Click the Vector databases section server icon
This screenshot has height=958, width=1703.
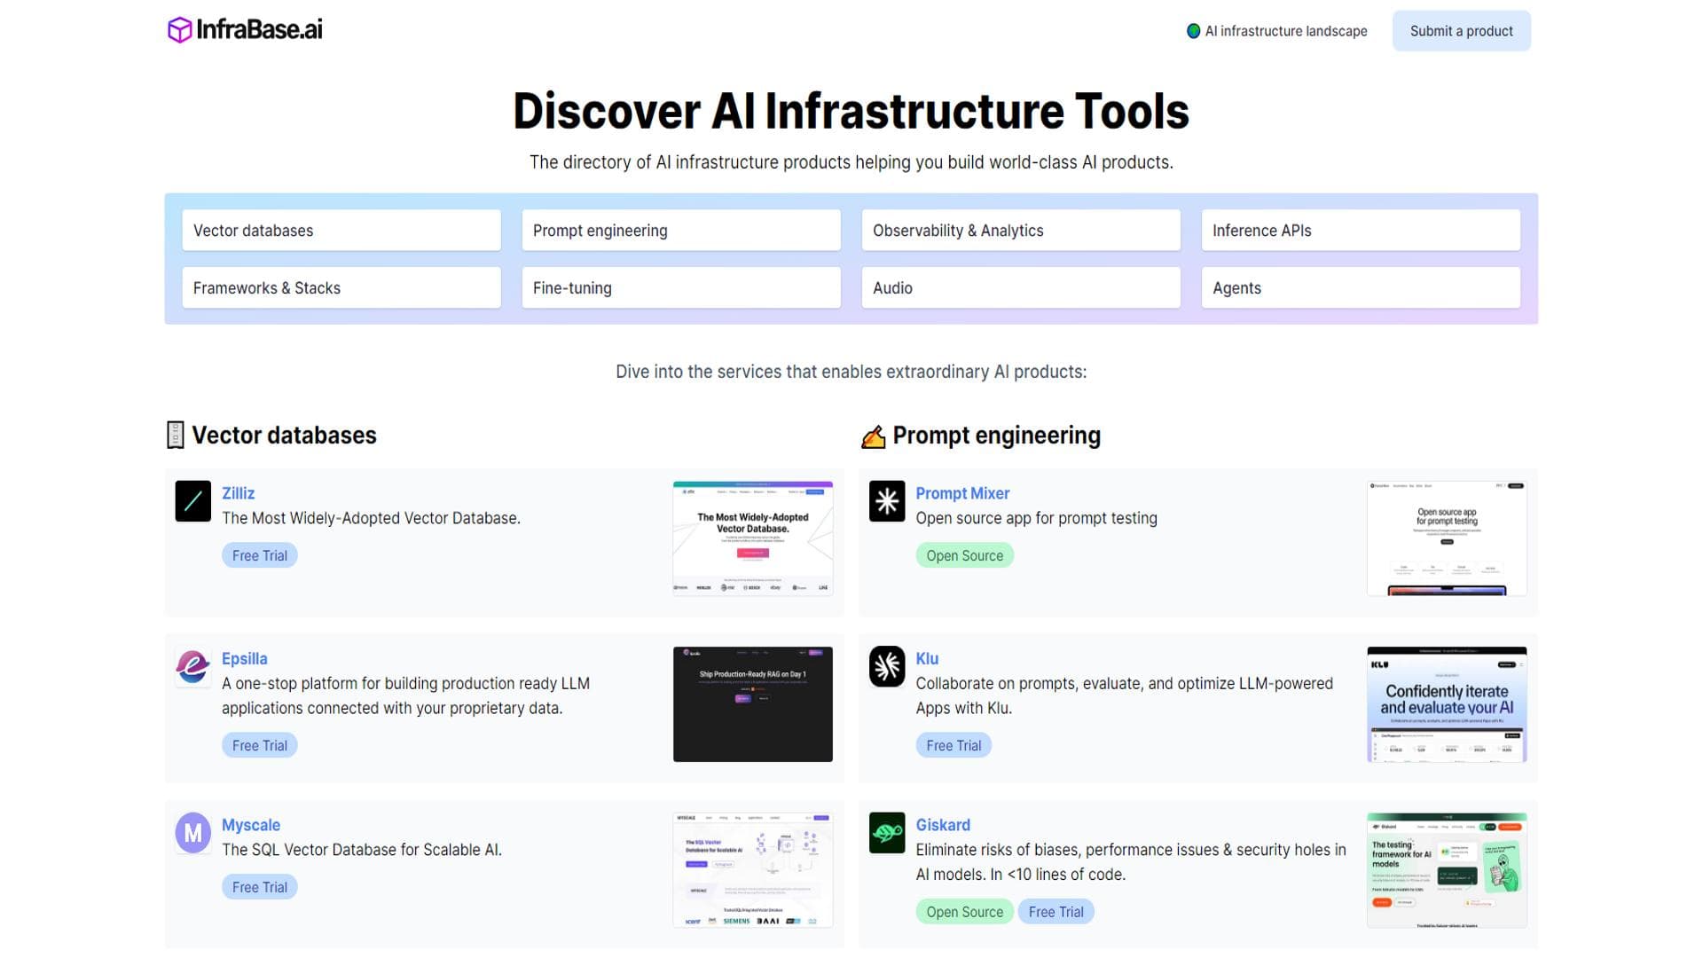tap(176, 435)
